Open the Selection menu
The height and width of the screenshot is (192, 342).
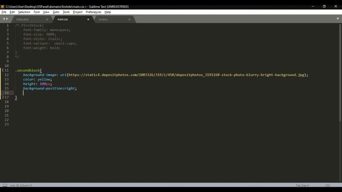tap(24, 12)
